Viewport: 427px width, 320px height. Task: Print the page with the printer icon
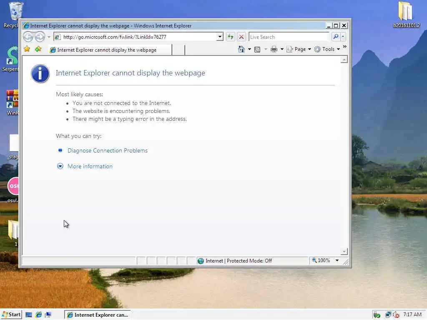pos(274,49)
